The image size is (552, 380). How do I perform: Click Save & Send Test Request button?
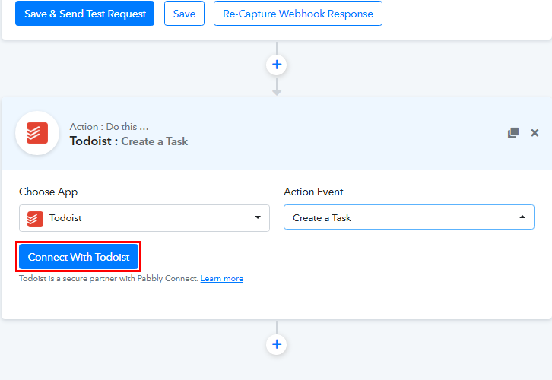pos(84,14)
